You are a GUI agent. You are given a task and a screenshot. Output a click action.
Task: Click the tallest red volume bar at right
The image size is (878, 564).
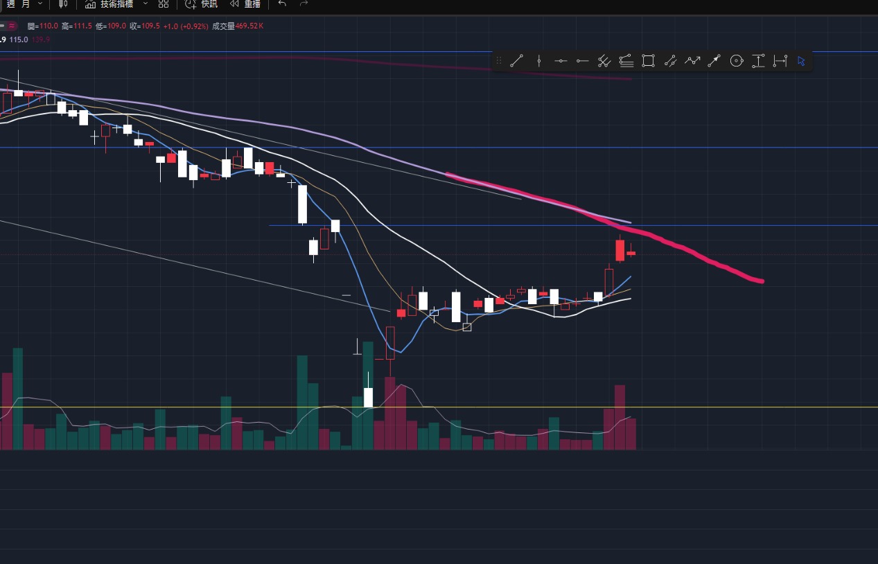pos(620,417)
